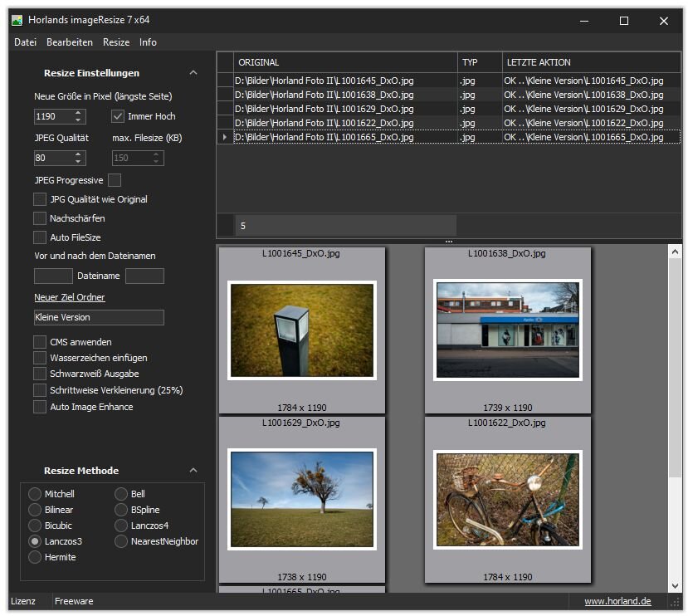The height and width of the screenshot is (616, 688).
Task: Sort by the TYP column header
Action: (480, 62)
